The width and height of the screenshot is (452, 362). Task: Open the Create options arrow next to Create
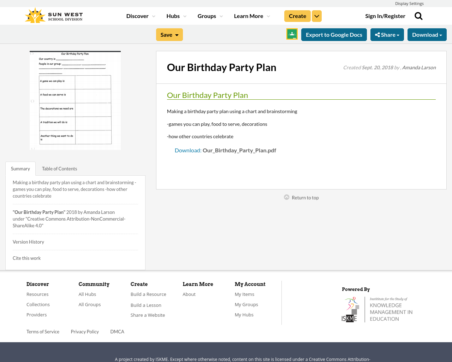(316, 16)
